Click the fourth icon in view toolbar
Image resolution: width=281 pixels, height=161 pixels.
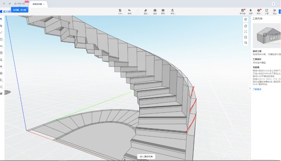(246, 37)
